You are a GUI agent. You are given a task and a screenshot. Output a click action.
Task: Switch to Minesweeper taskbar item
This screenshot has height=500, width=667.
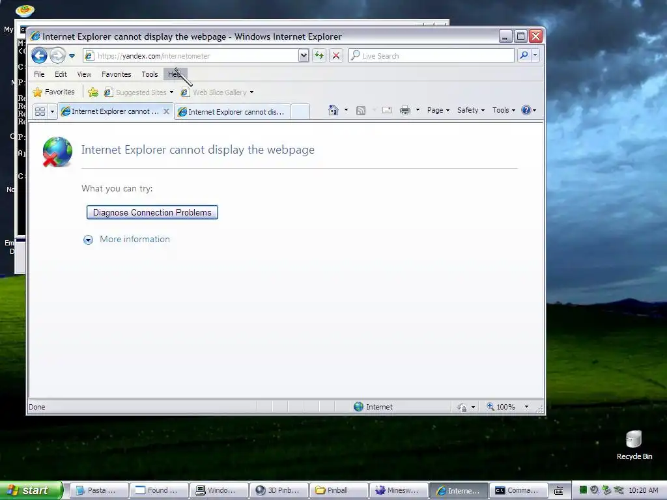(399, 490)
